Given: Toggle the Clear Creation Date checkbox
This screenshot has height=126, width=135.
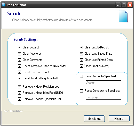Looking at the screenshot, I should 81,66.
